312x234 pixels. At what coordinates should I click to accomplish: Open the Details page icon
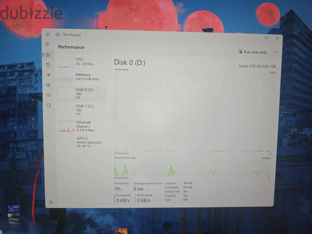(x=48, y=95)
